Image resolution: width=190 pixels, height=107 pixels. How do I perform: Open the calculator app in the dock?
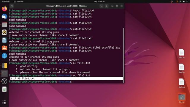pos(4,66)
